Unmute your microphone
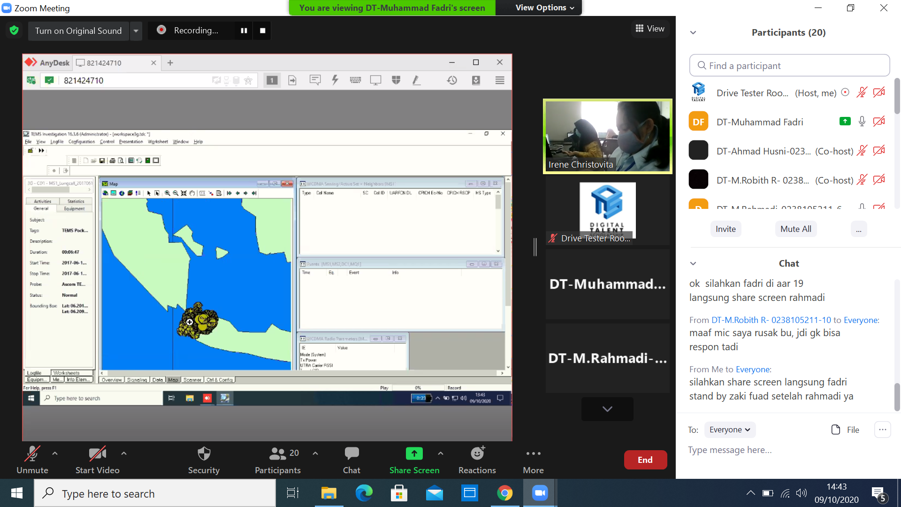This screenshot has width=901, height=507. [32, 453]
